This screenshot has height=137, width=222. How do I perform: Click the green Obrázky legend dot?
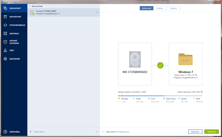tap(119, 99)
